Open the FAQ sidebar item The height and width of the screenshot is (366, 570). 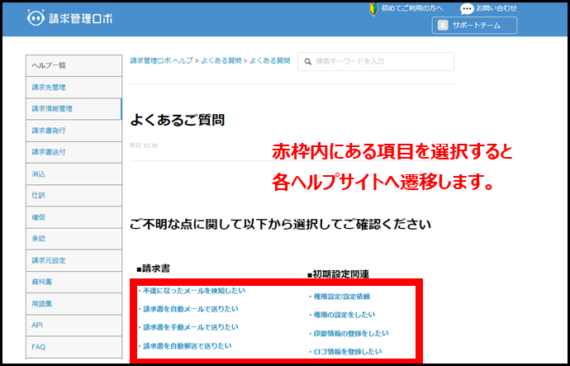38,347
